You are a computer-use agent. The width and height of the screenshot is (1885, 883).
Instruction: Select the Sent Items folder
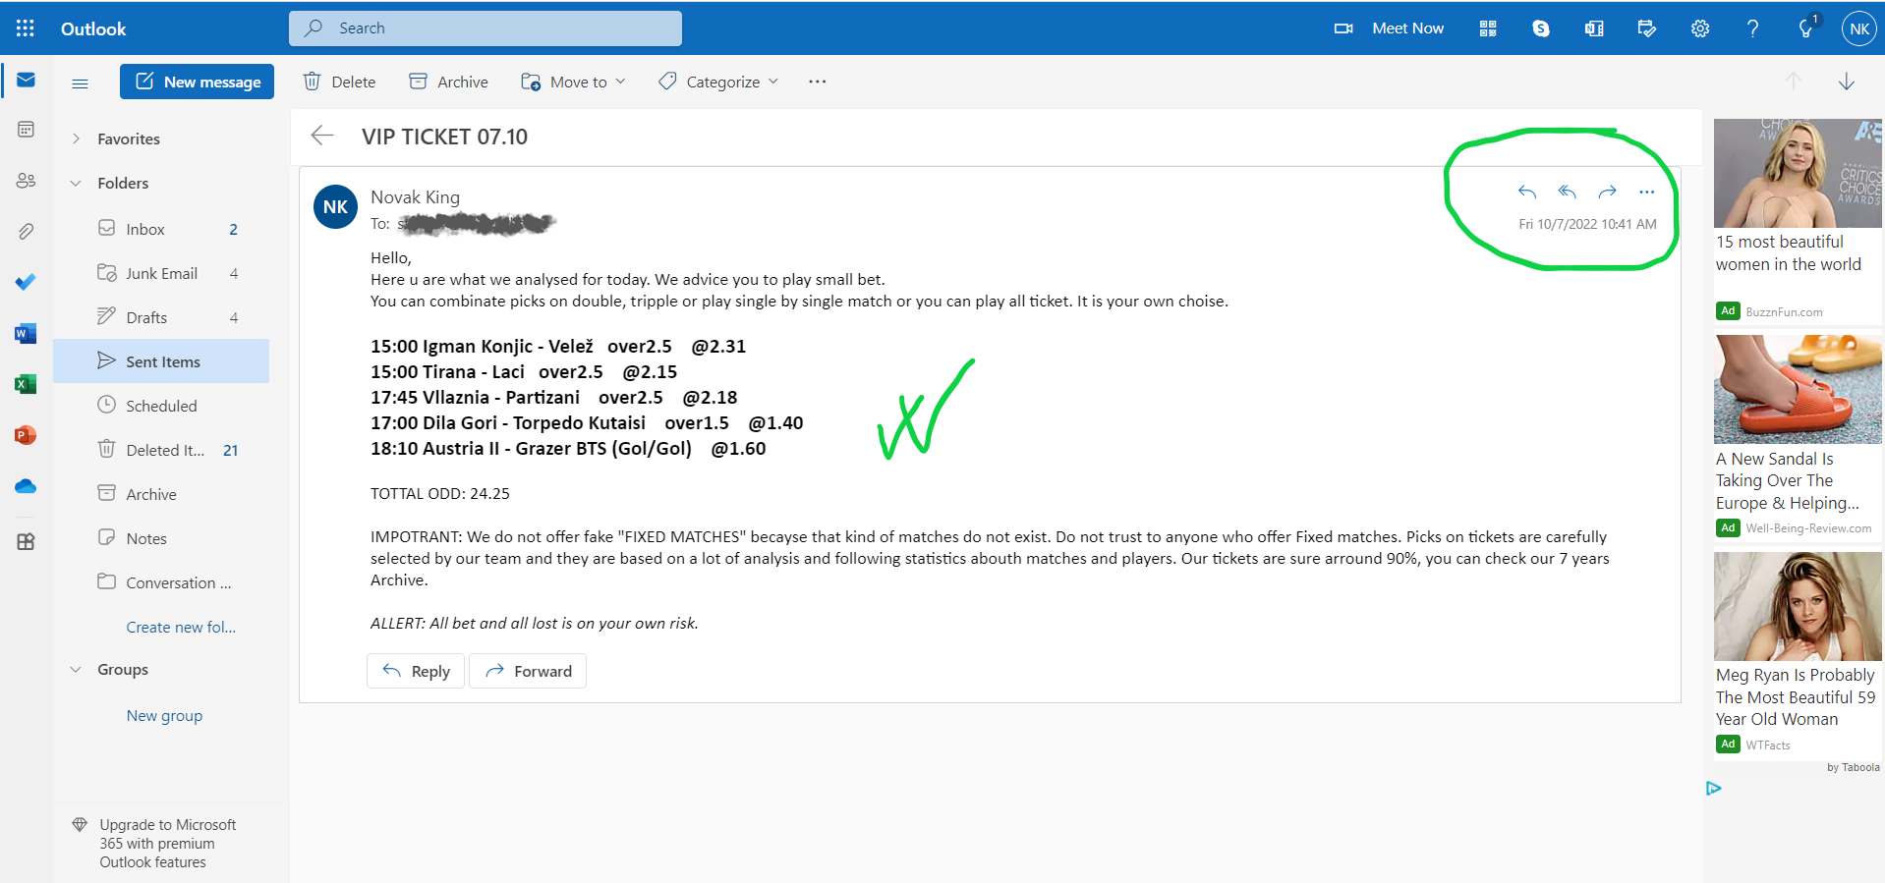[161, 361]
